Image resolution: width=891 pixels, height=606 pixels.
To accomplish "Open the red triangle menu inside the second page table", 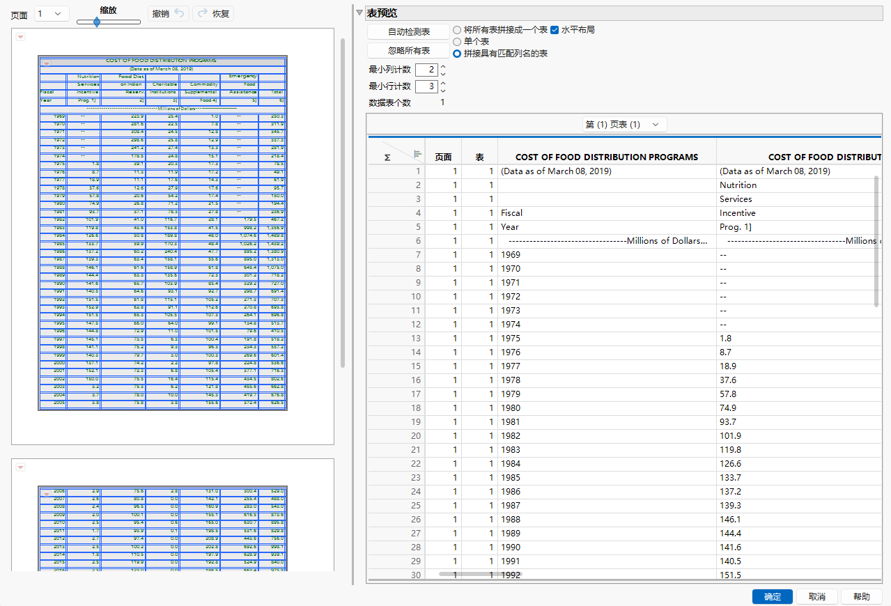I will (x=47, y=494).
